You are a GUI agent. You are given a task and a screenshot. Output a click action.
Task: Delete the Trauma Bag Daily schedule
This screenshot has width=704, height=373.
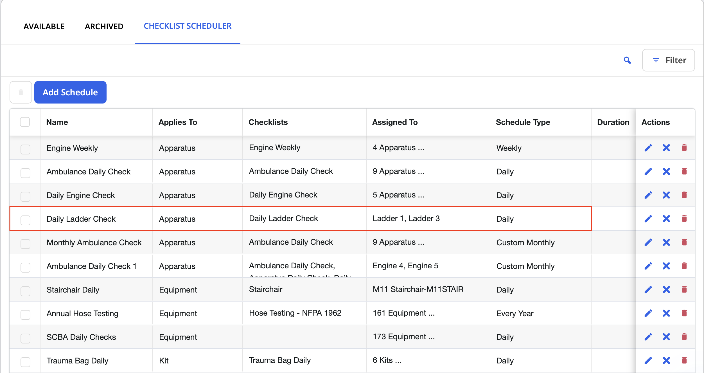point(684,360)
